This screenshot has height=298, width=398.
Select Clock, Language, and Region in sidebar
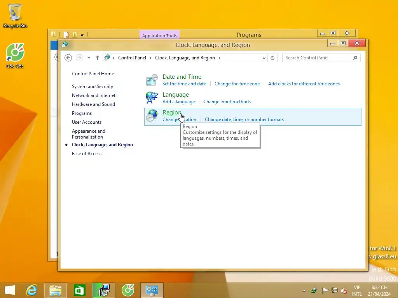coord(102,145)
